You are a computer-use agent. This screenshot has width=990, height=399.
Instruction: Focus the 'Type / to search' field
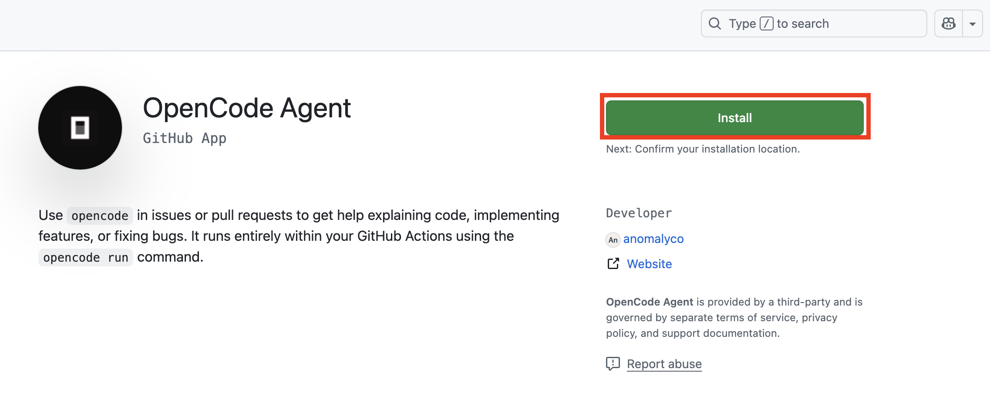tap(814, 23)
